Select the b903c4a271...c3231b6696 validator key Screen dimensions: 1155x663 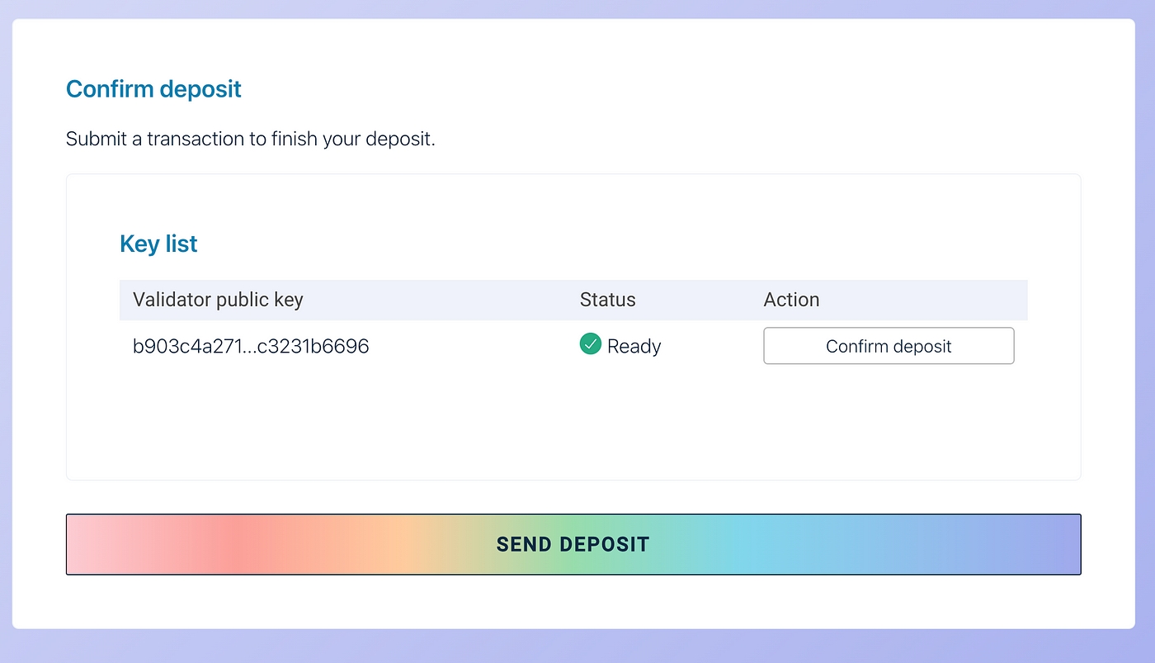coord(251,346)
